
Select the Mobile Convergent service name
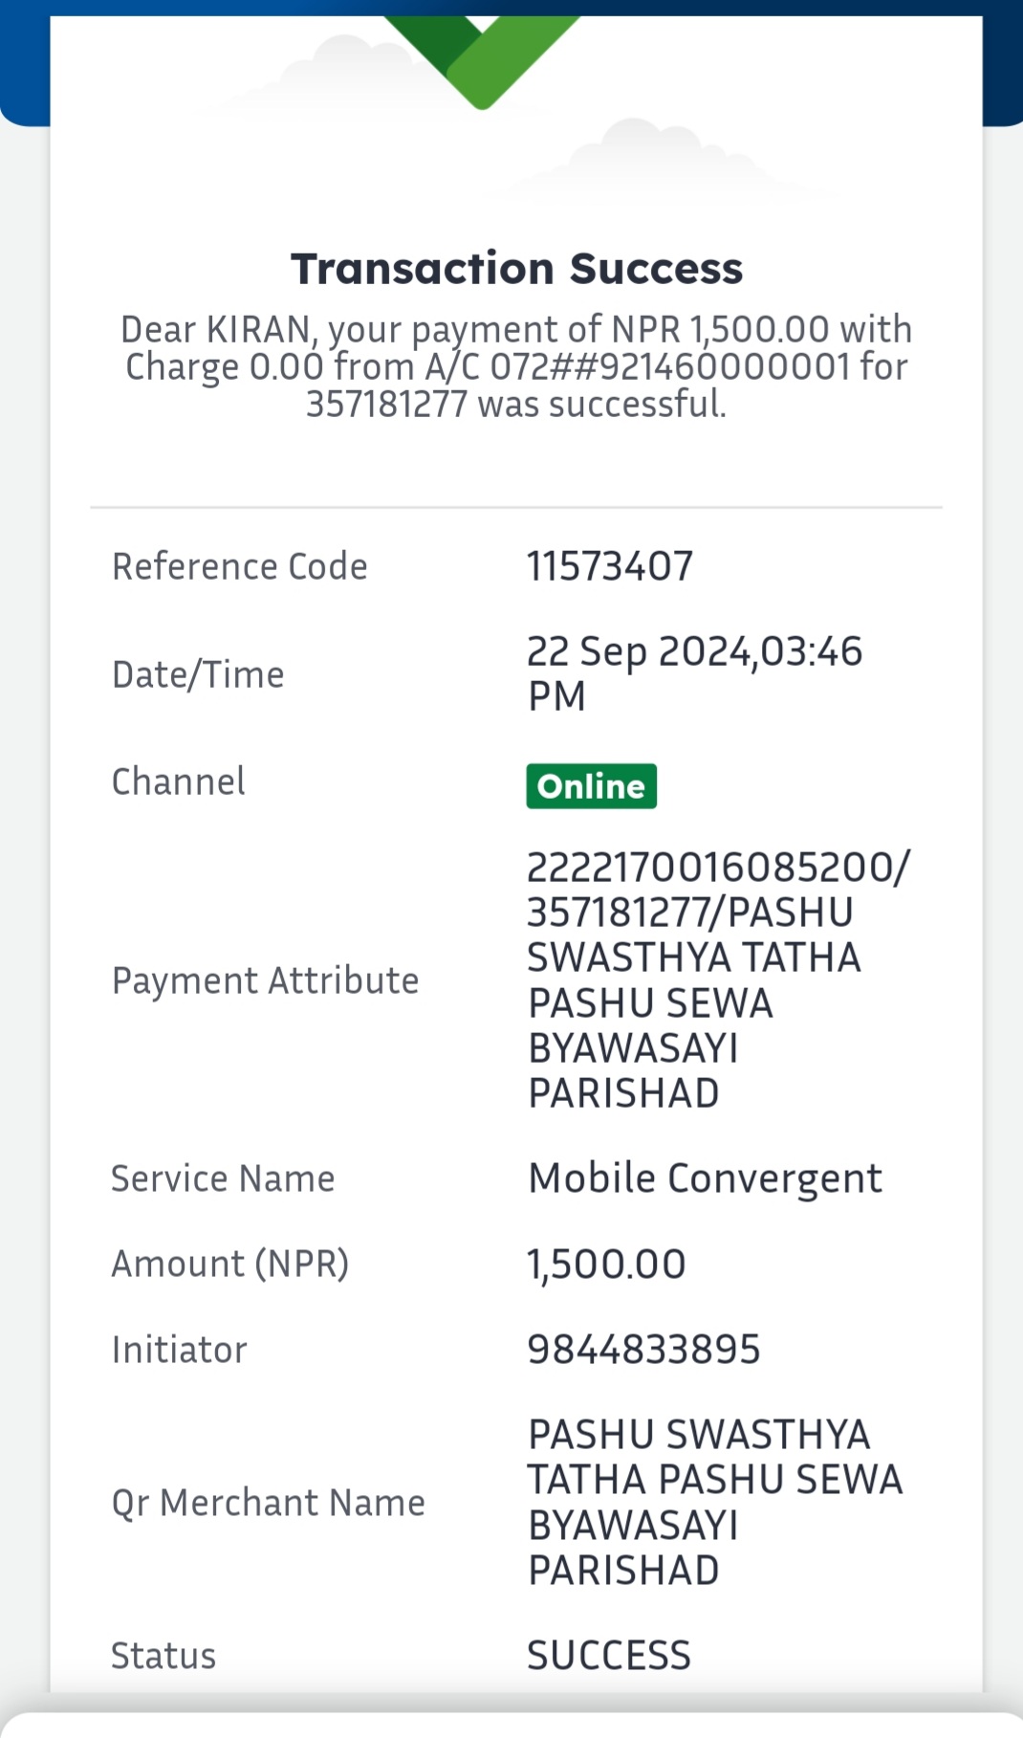705,1179
